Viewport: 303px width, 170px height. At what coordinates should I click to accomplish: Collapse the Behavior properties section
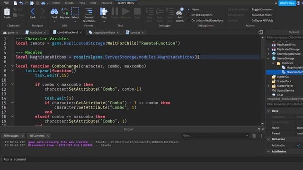[268, 139]
